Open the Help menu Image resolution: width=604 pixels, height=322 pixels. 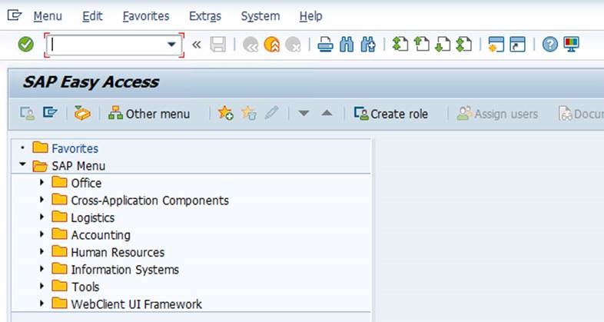click(x=311, y=16)
